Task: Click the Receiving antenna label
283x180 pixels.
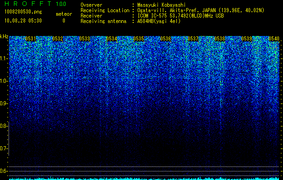Action: 103,21
